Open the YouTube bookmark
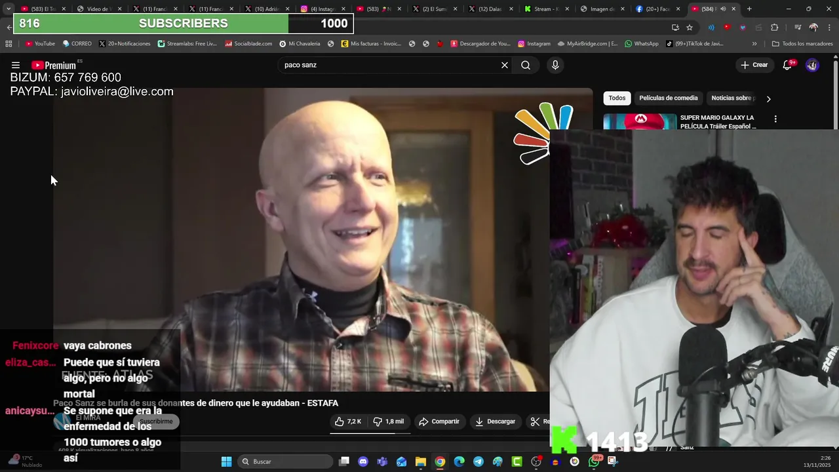The height and width of the screenshot is (472, 839). pyautogui.click(x=40, y=44)
